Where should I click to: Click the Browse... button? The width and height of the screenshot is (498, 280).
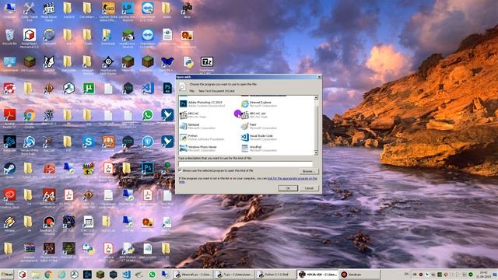coord(308,171)
